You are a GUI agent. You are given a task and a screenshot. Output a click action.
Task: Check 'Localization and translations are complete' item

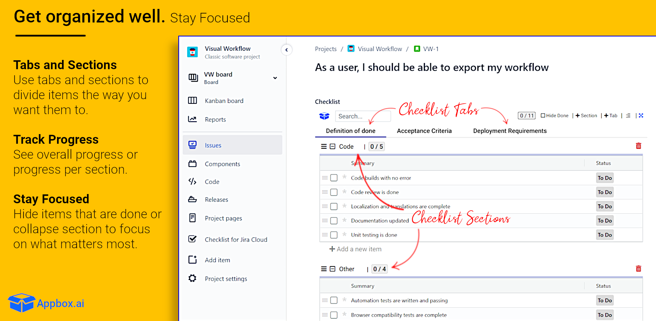tap(334, 207)
